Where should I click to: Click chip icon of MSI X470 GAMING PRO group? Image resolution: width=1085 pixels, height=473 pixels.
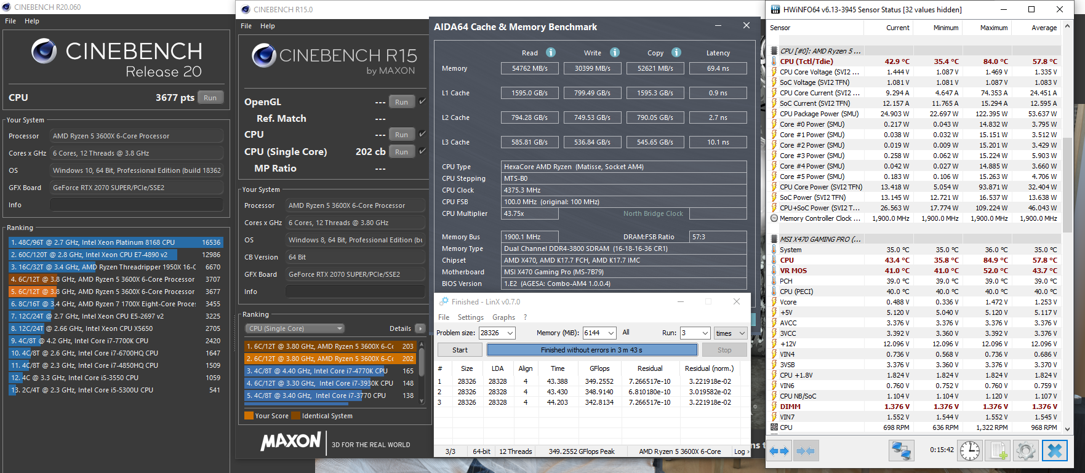click(774, 239)
